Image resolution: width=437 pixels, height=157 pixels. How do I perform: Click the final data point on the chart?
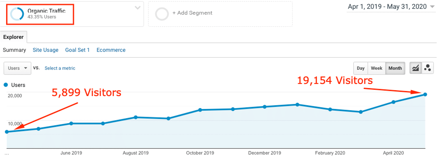click(x=425, y=94)
